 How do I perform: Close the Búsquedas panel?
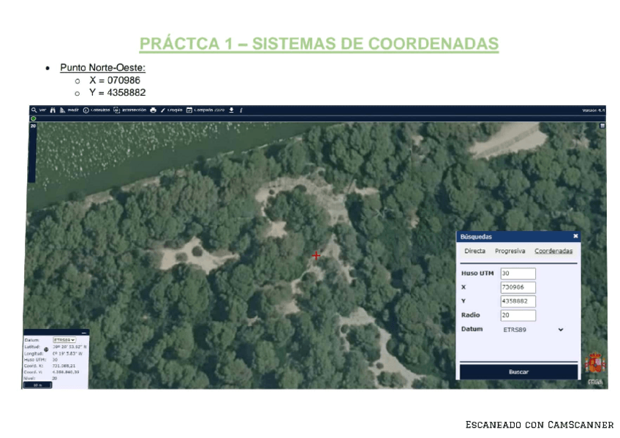[x=575, y=236]
